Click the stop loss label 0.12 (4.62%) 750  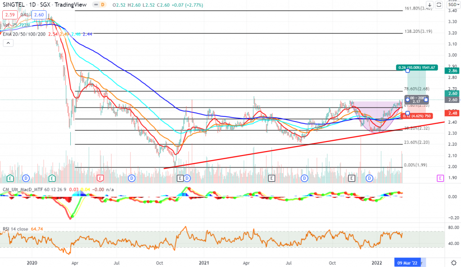(416, 116)
